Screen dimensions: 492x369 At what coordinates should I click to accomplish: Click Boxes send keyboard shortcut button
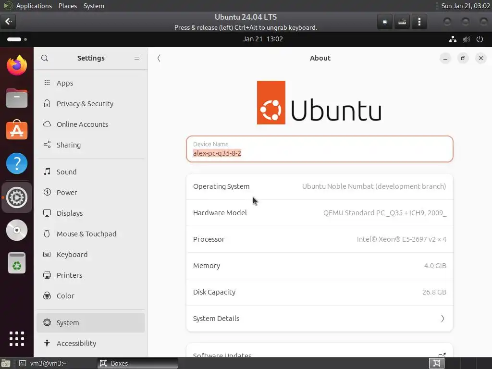coord(402,22)
